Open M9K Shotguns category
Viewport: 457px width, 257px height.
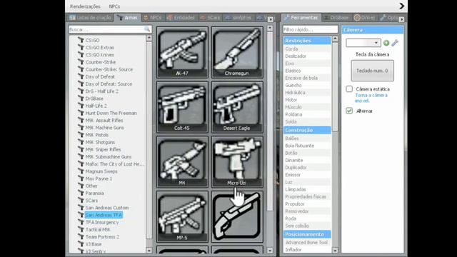pos(100,142)
